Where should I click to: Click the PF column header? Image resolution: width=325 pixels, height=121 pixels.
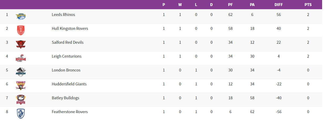230,5
